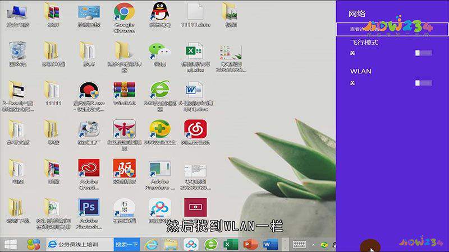Turn on the WLAN switch
Viewport: 449px width, 252px height.
tap(423, 83)
